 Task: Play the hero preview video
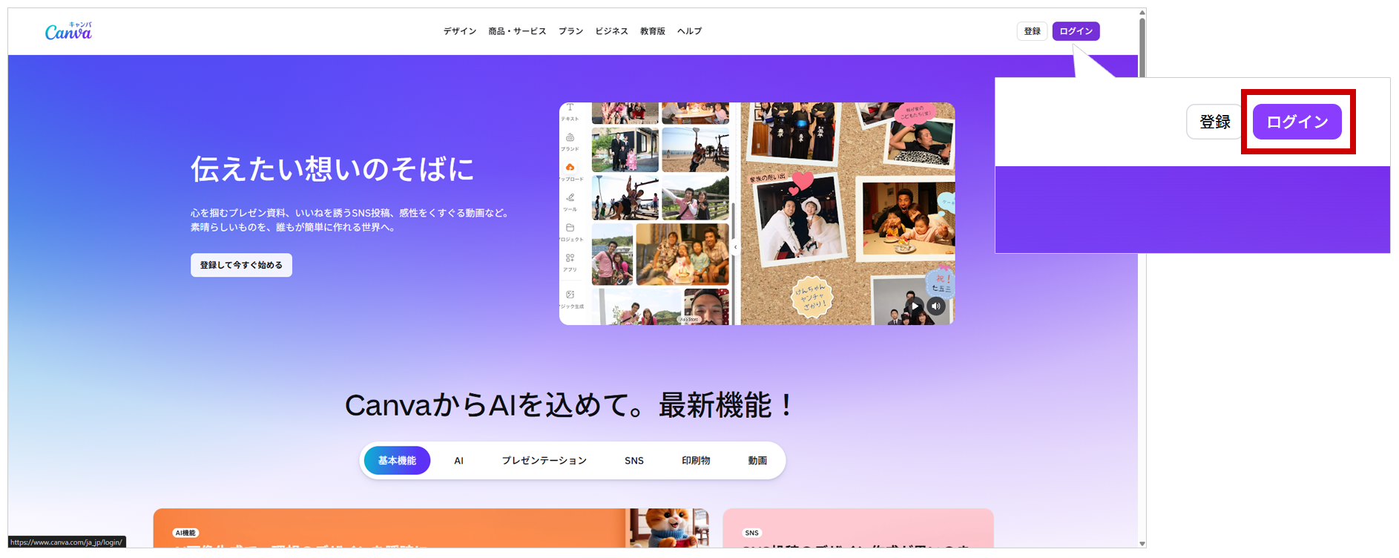point(915,306)
